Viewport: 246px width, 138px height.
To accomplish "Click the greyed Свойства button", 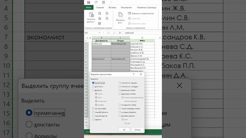I will pos(134,18).
